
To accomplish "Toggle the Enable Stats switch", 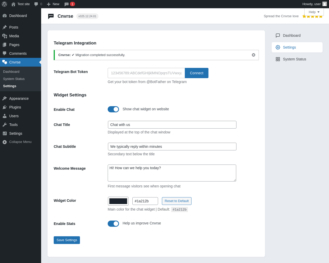I will click(113, 224).
